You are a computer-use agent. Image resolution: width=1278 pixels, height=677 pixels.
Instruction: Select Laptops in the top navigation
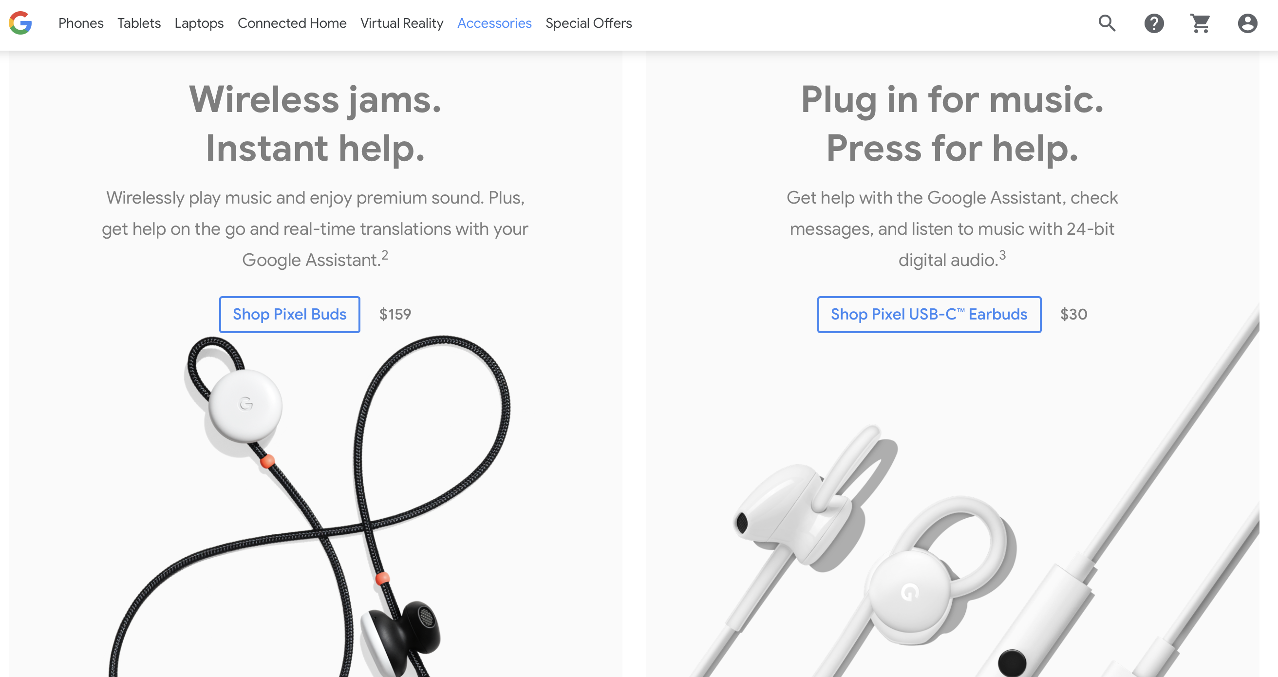pyautogui.click(x=199, y=23)
